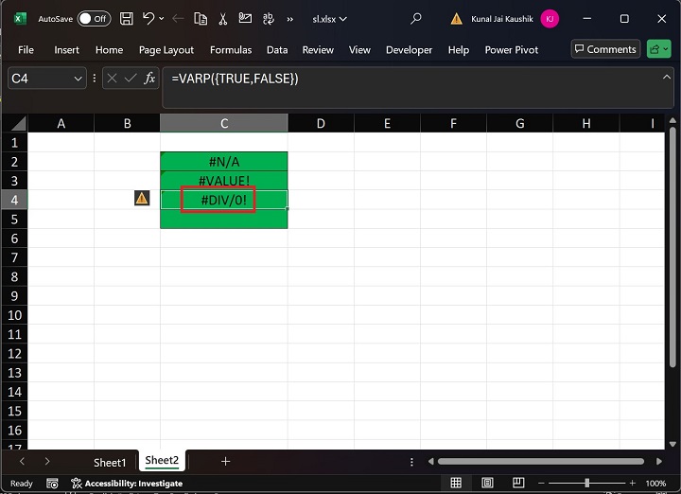Screen dimensions: 681x494
Task: Open the search magnifier
Action: click(x=415, y=19)
